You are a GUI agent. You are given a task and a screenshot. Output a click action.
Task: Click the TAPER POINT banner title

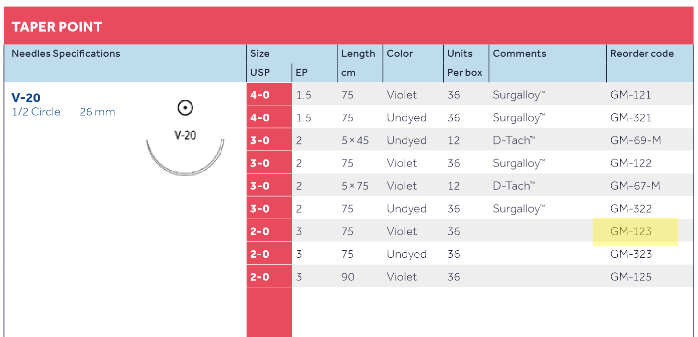click(57, 27)
